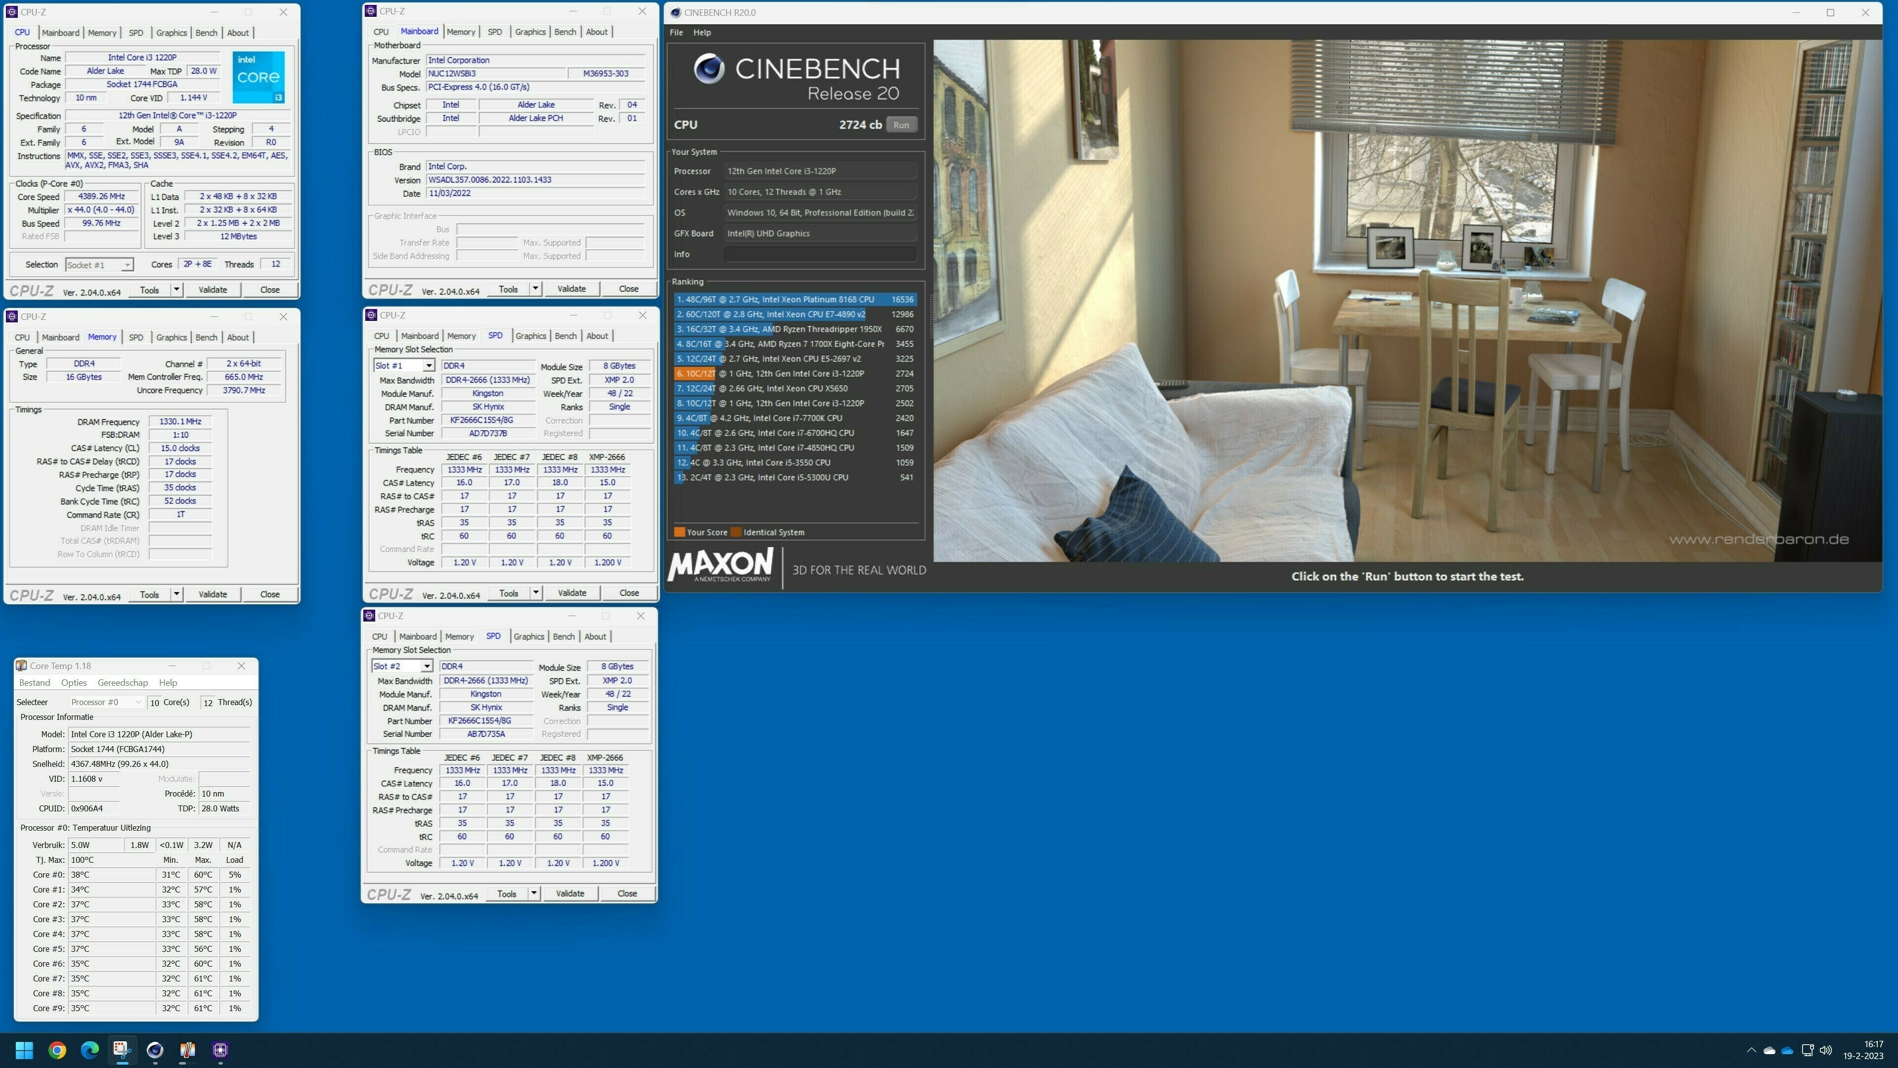The height and width of the screenshot is (1068, 1898).
Task: Open the network tray icon
Action: 1808,1050
